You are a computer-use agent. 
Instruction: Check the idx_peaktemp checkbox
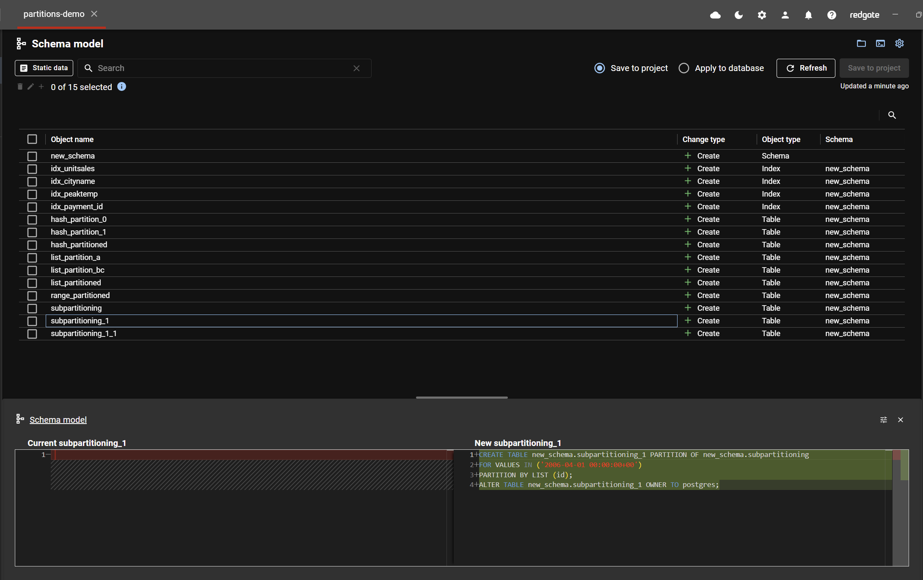point(32,194)
